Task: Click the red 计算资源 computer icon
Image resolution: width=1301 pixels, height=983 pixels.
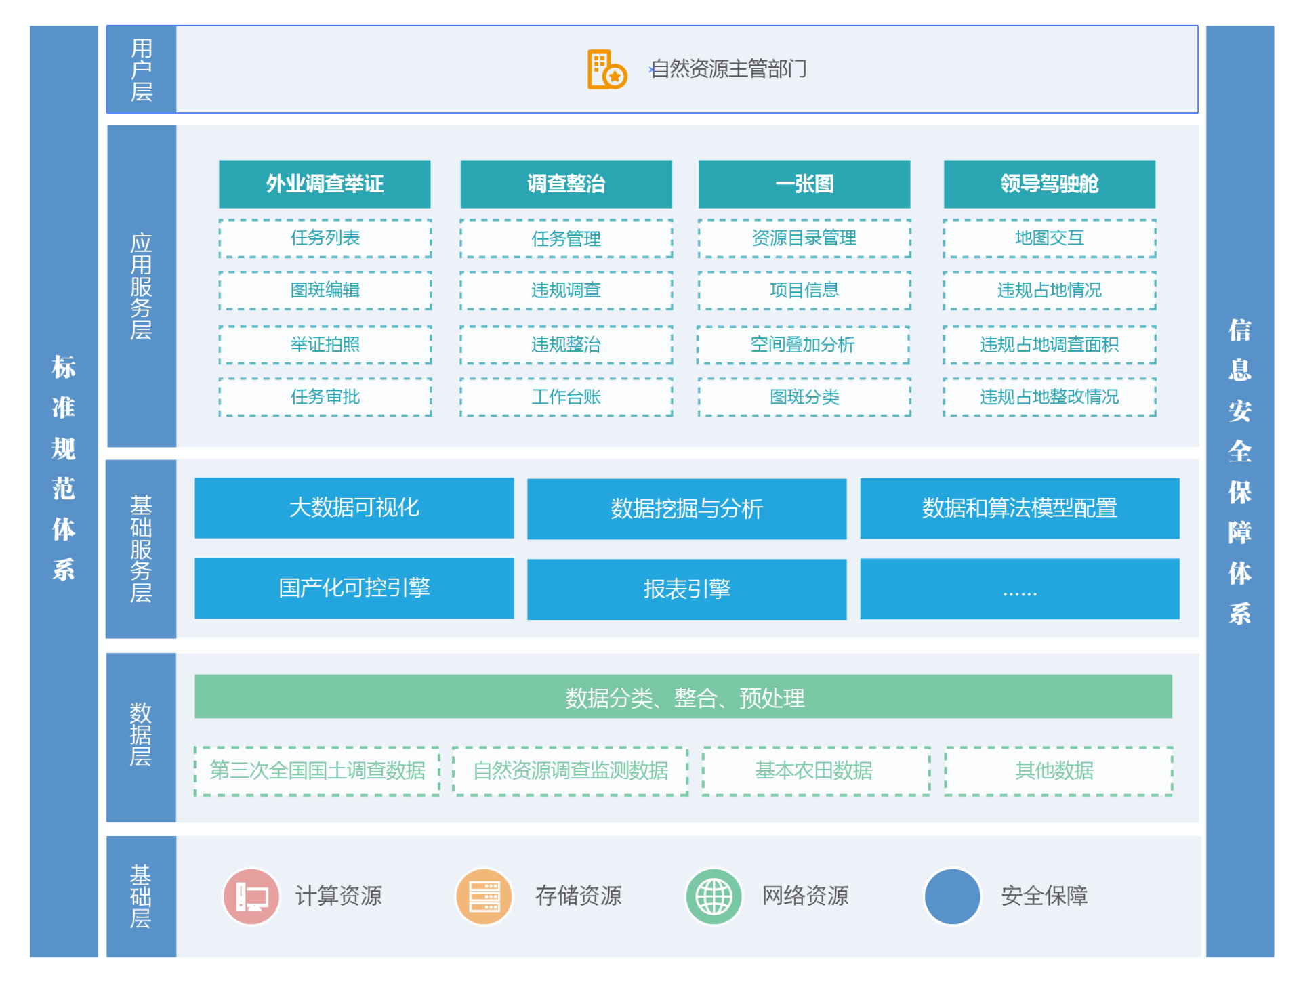Action: coord(251,897)
